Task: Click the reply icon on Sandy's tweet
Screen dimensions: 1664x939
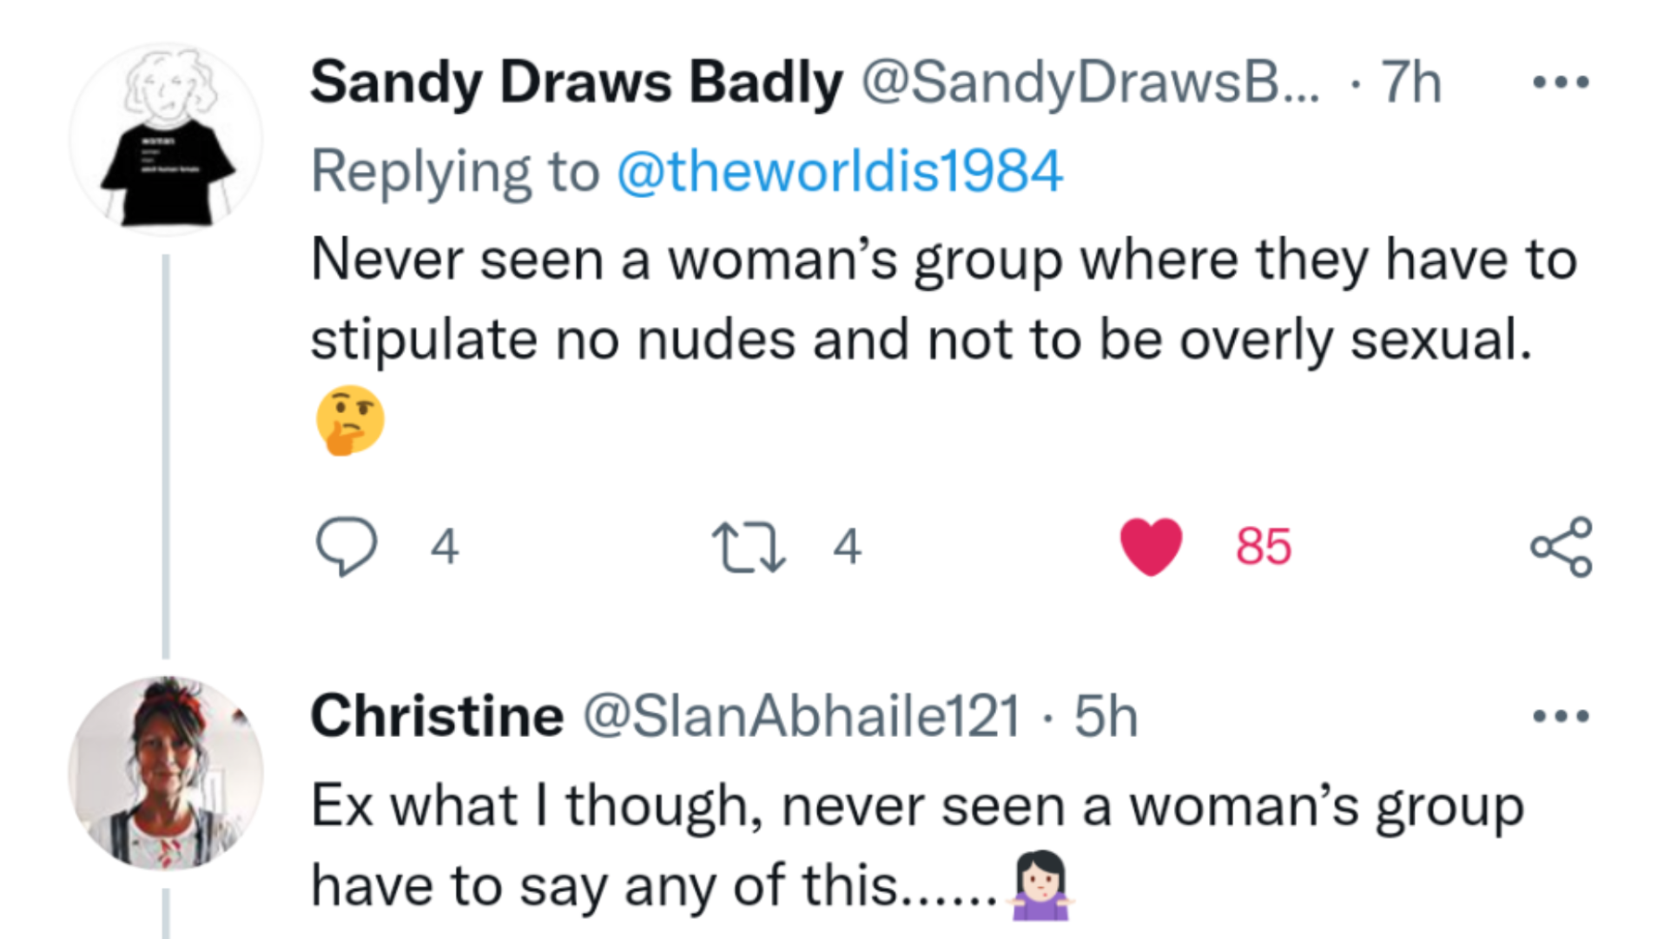Action: pos(347,546)
